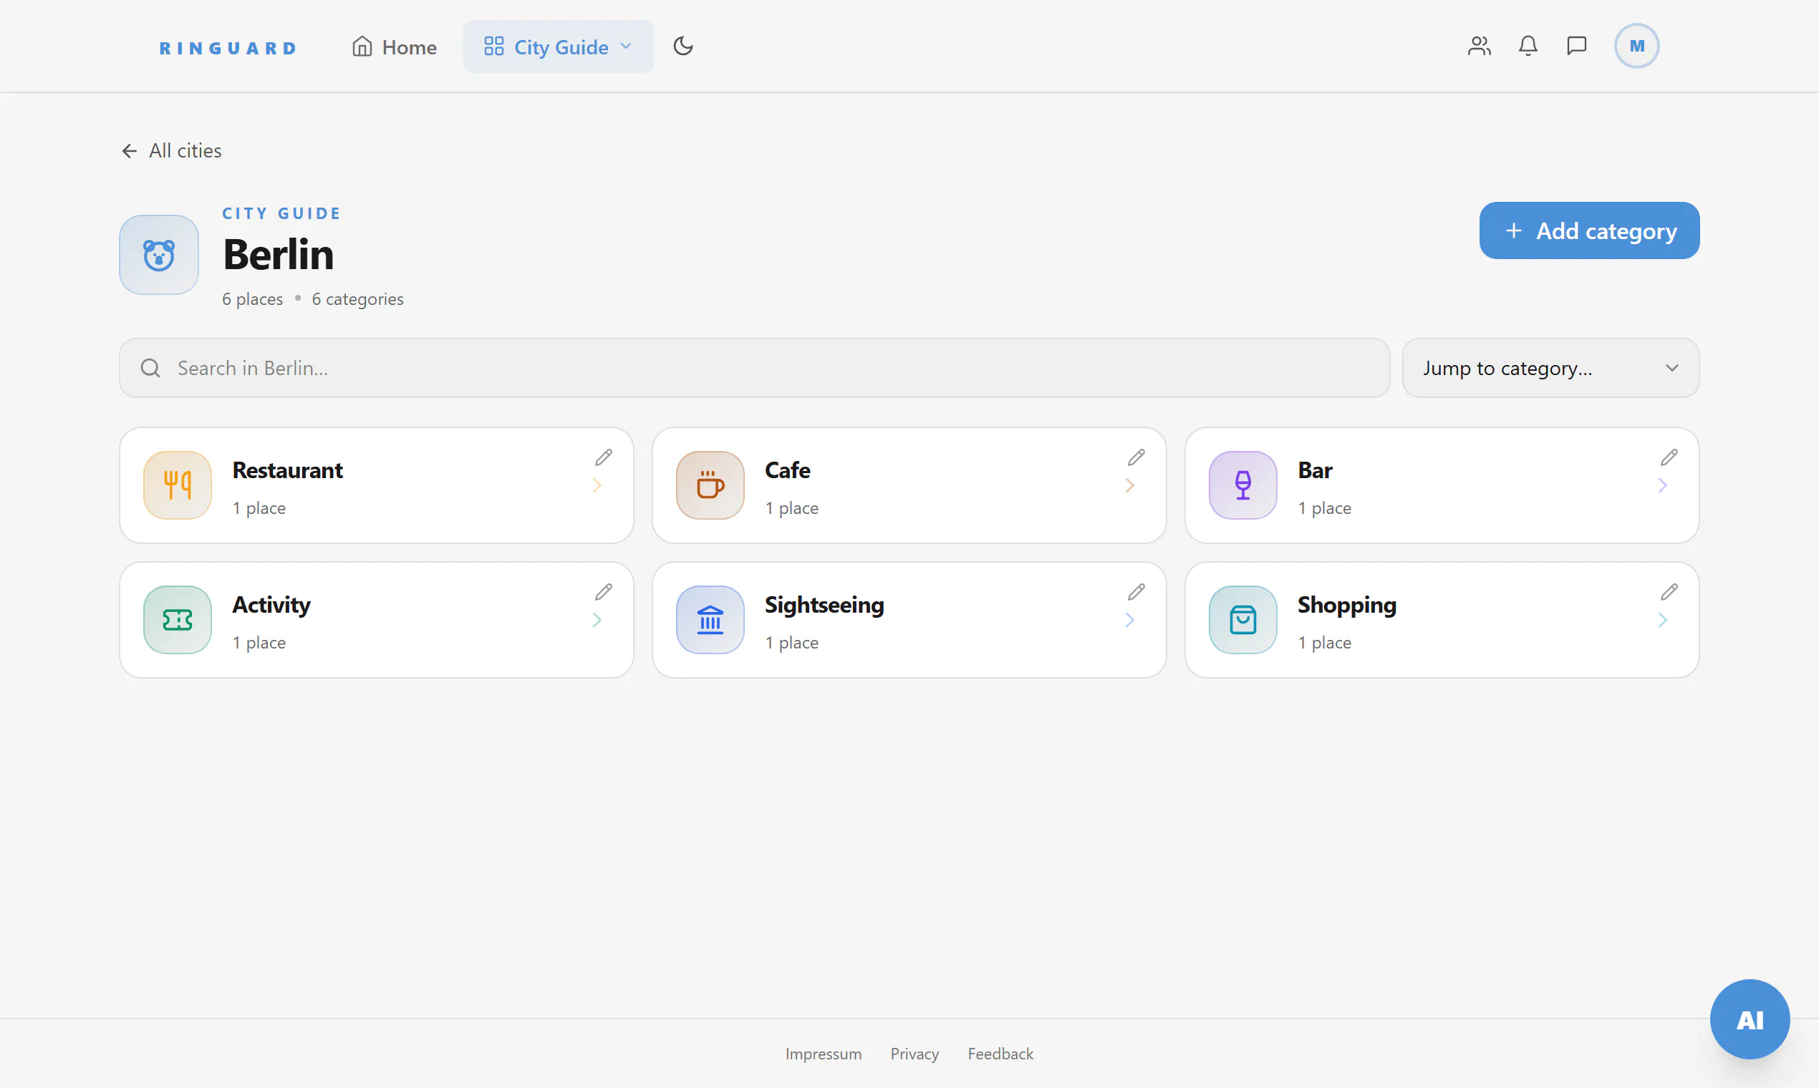Screen dimensions: 1819x1088
Task: Expand Shopping card via chevron
Action: [1662, 621]
